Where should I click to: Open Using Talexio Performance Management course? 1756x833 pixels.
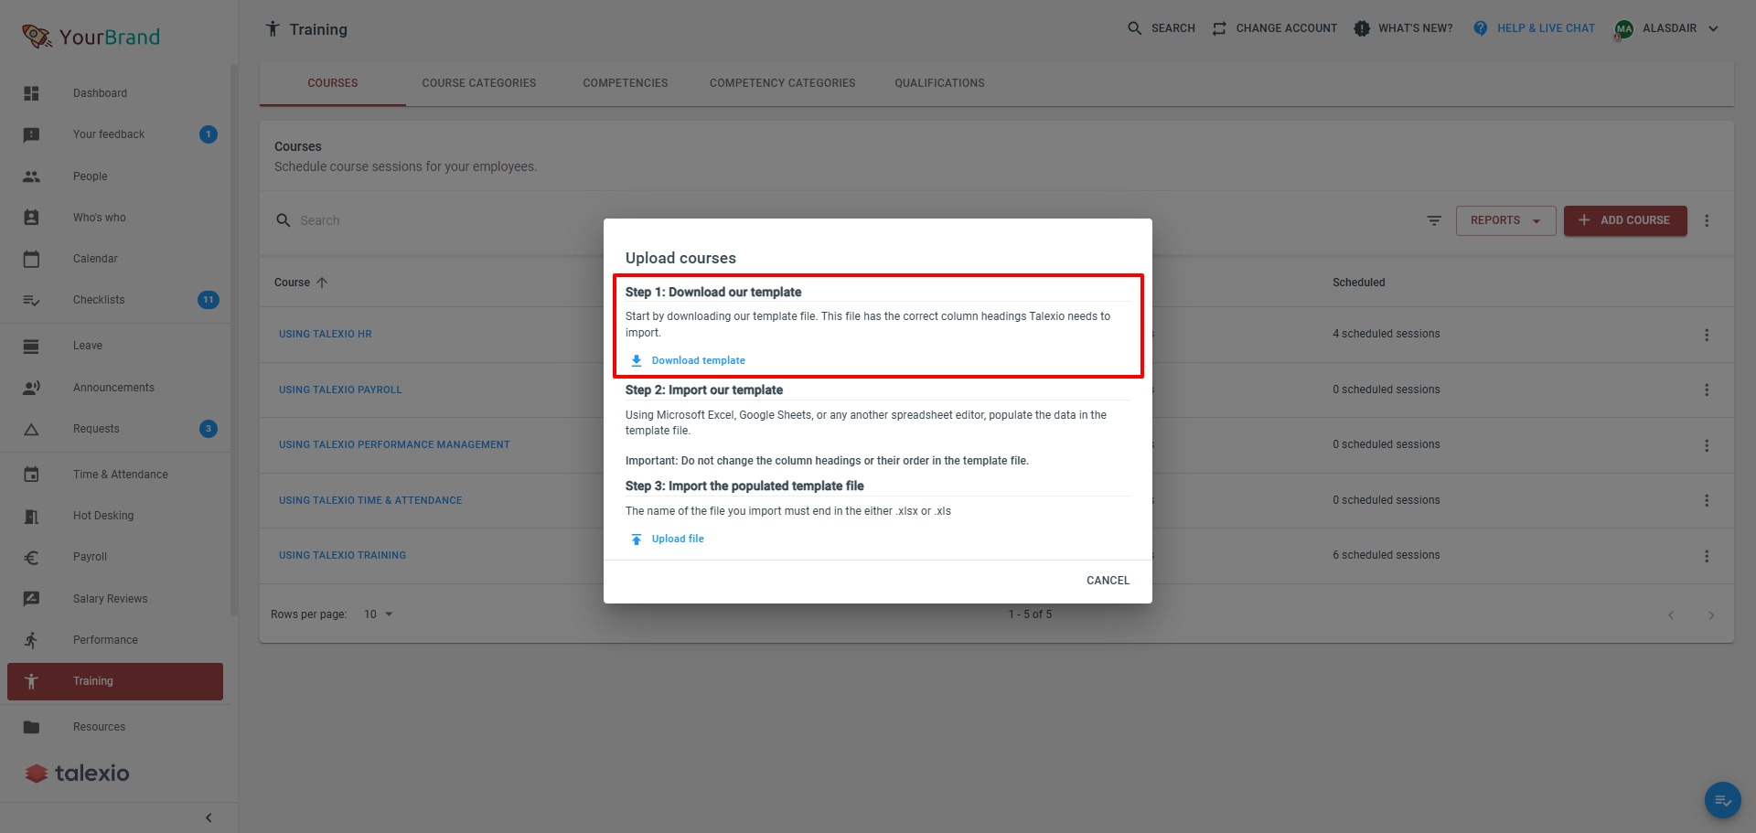(x=394, y=444)
